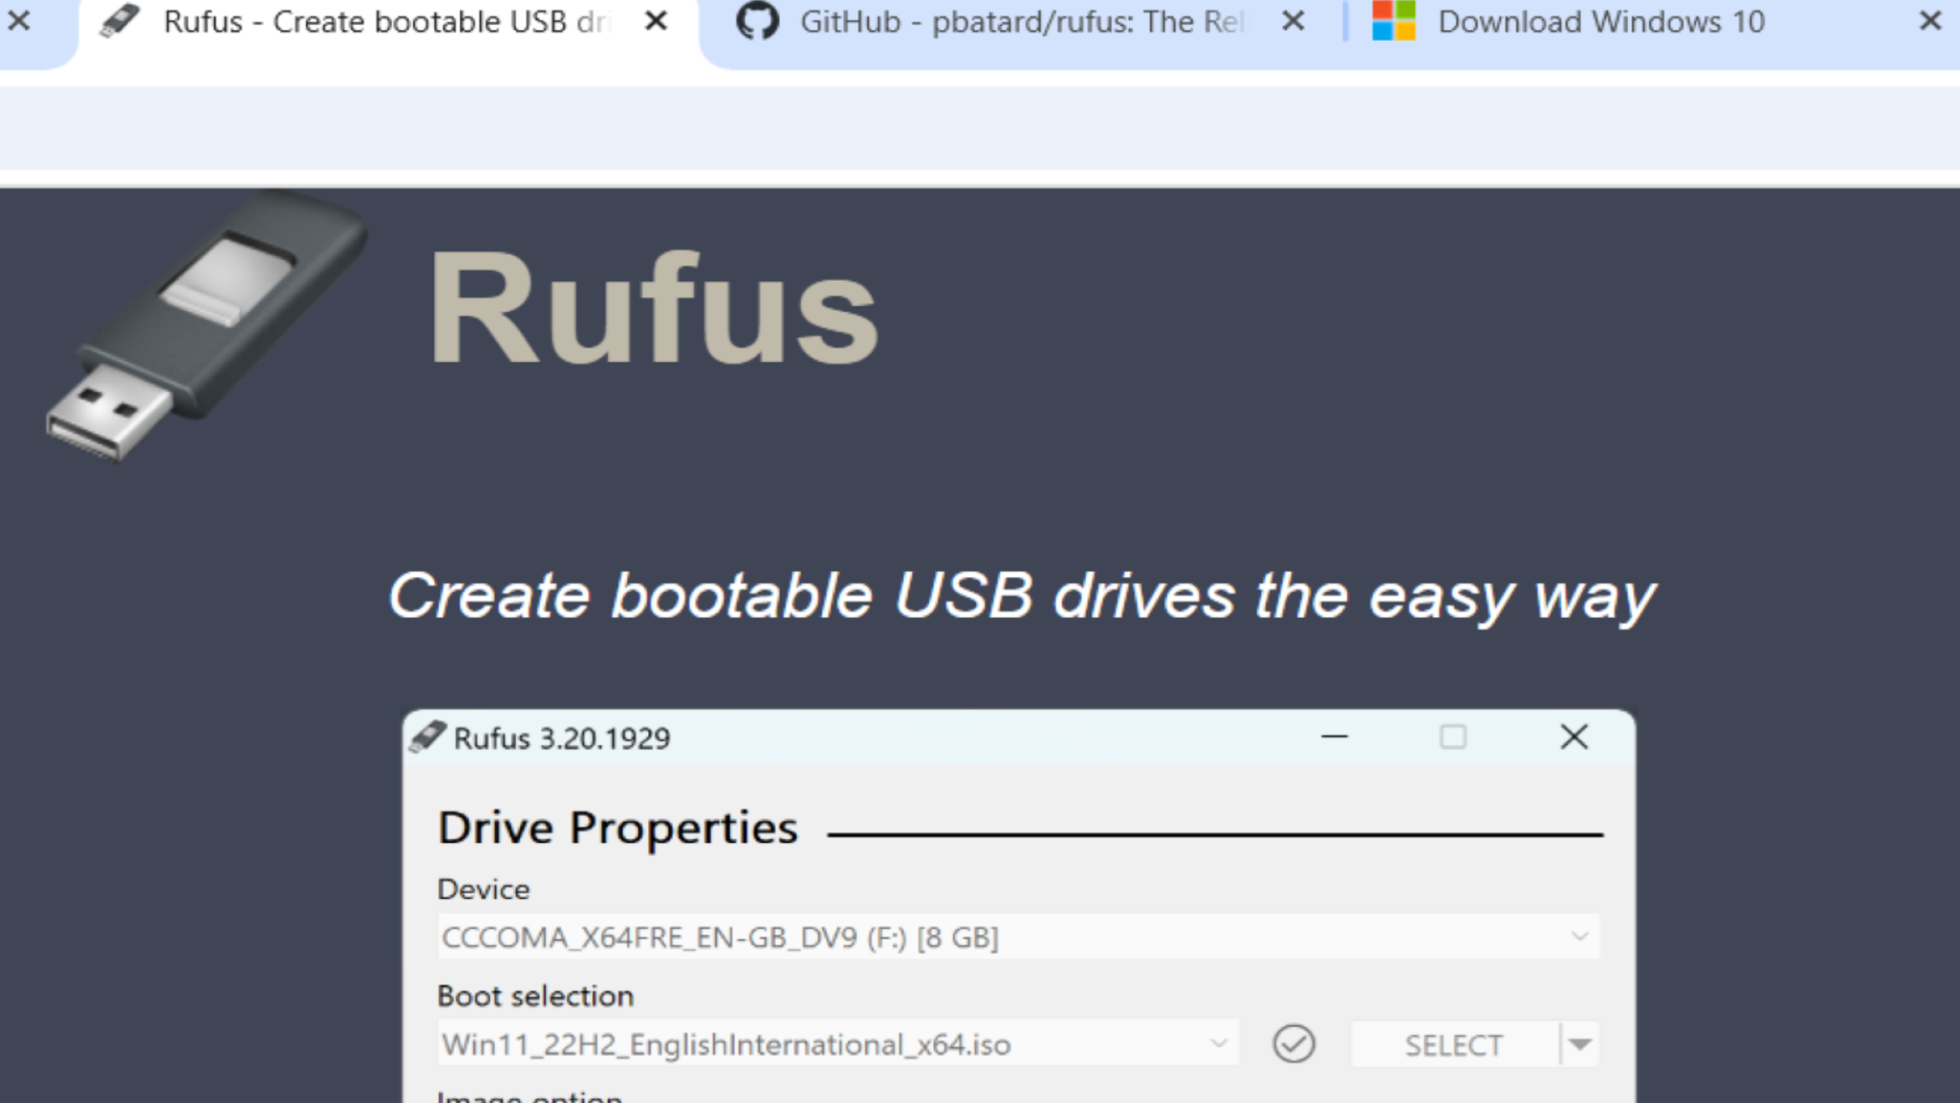1960x1103 pixels.
Task: Click the Microsoft logo favicon
Action: tap(1393, 21)
